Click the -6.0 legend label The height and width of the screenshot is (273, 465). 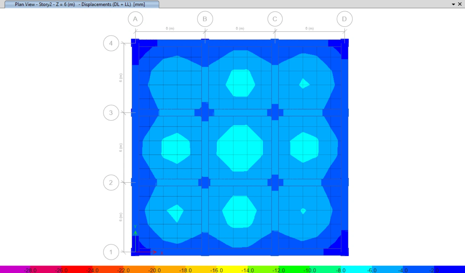pos(372,270)
